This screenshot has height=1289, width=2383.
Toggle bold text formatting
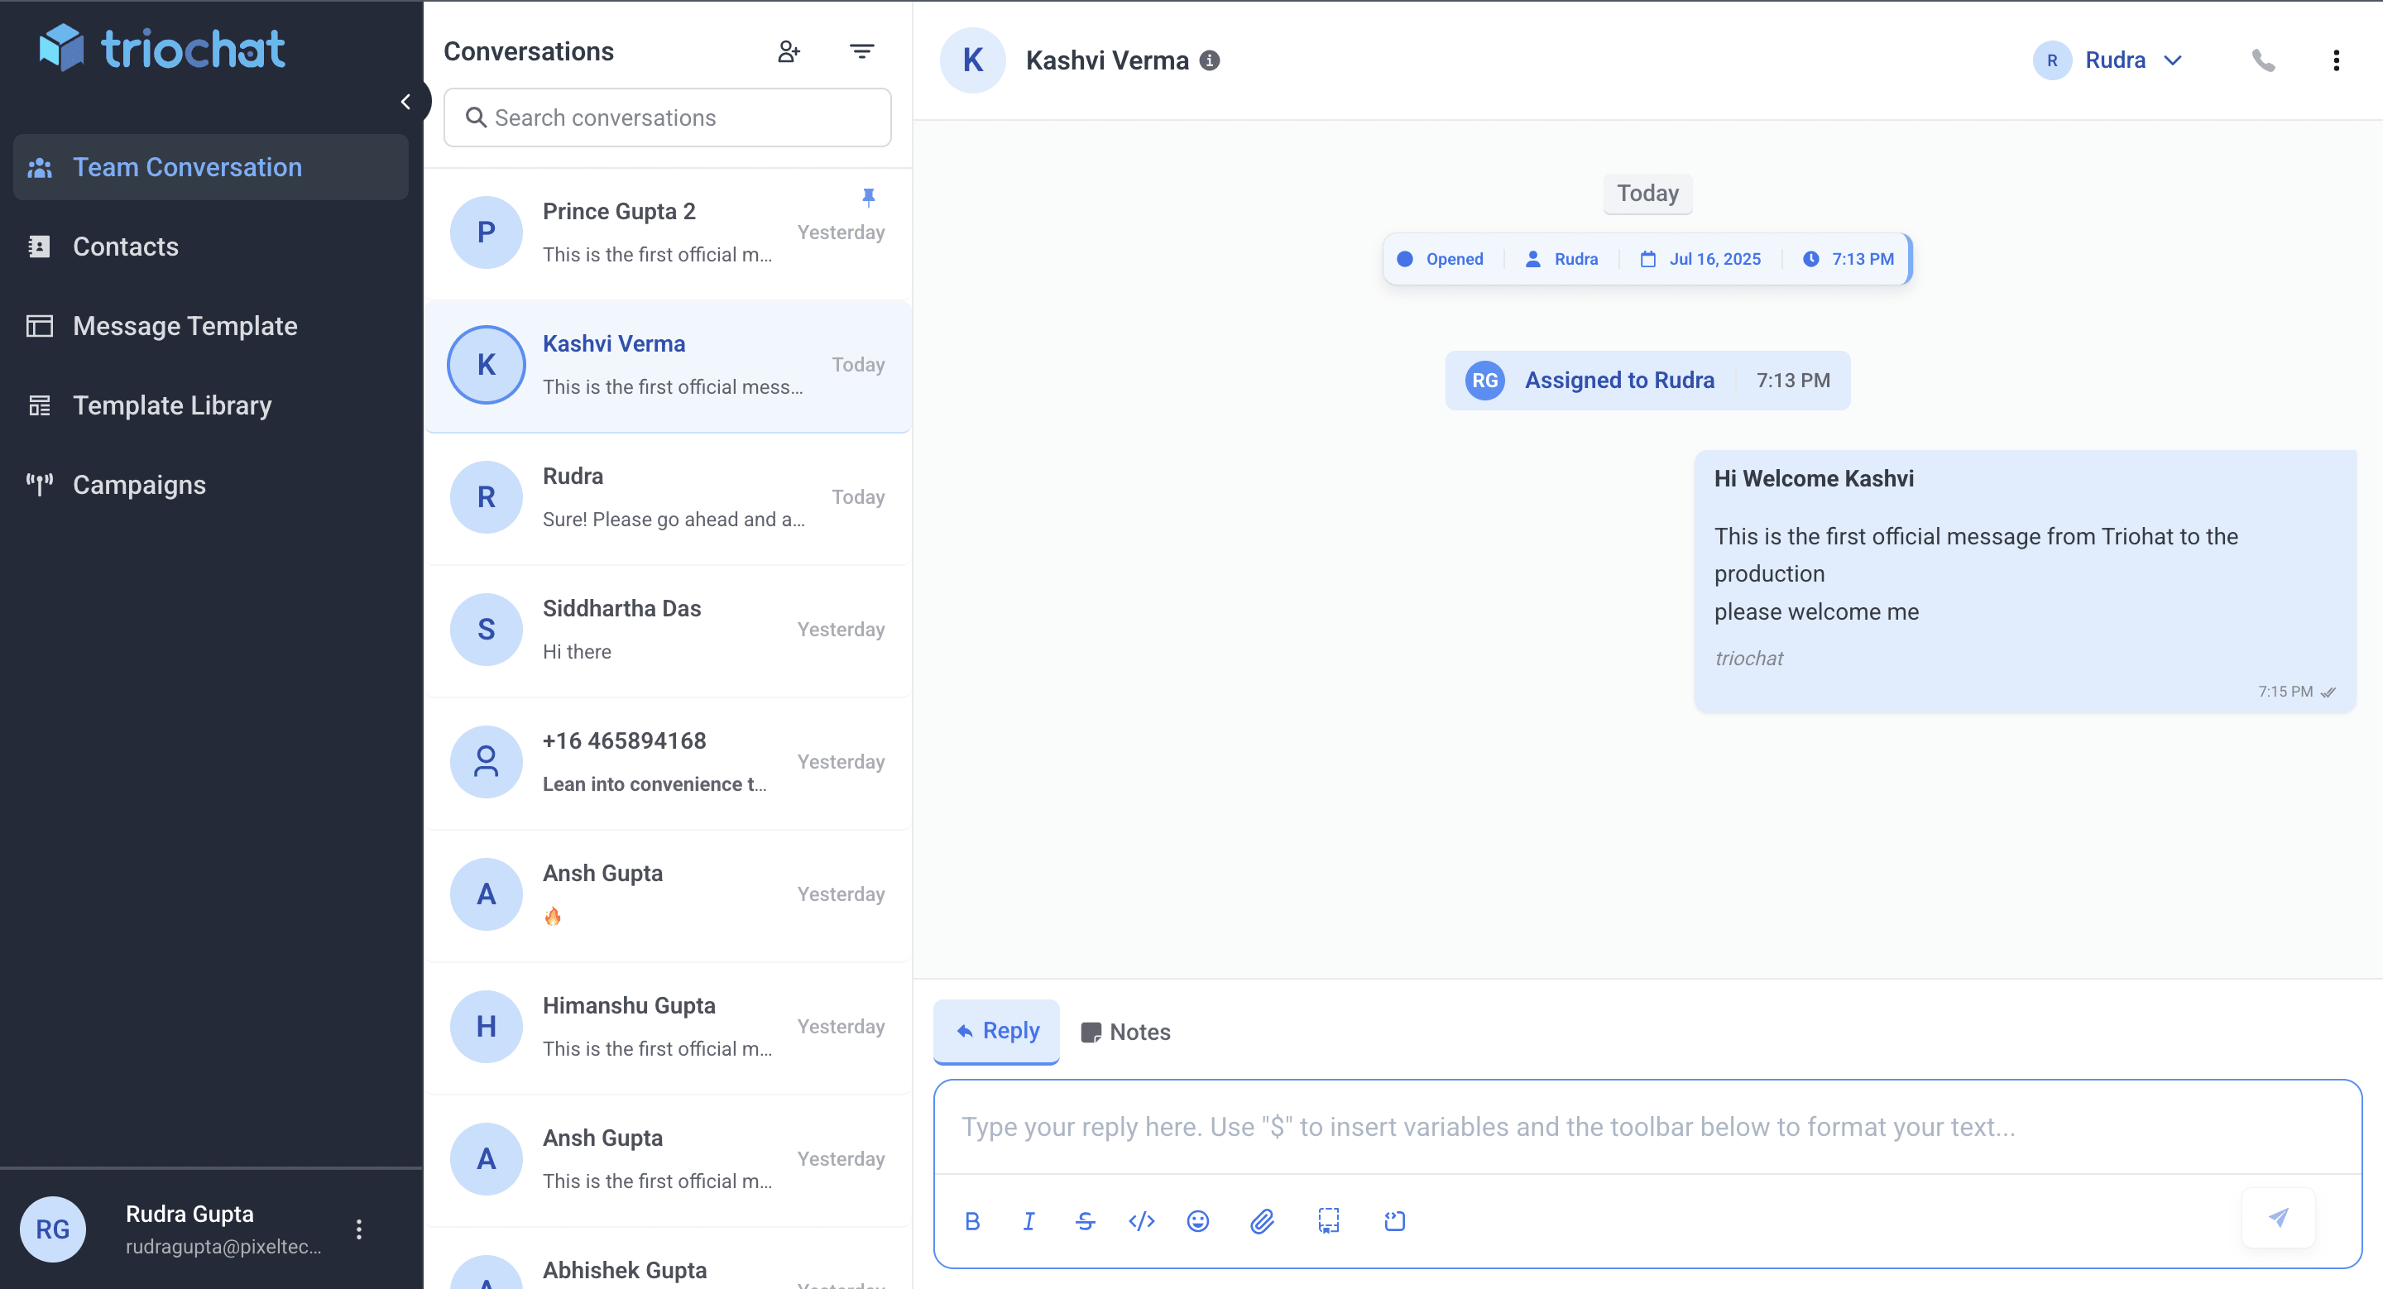tap(972, 1221)
